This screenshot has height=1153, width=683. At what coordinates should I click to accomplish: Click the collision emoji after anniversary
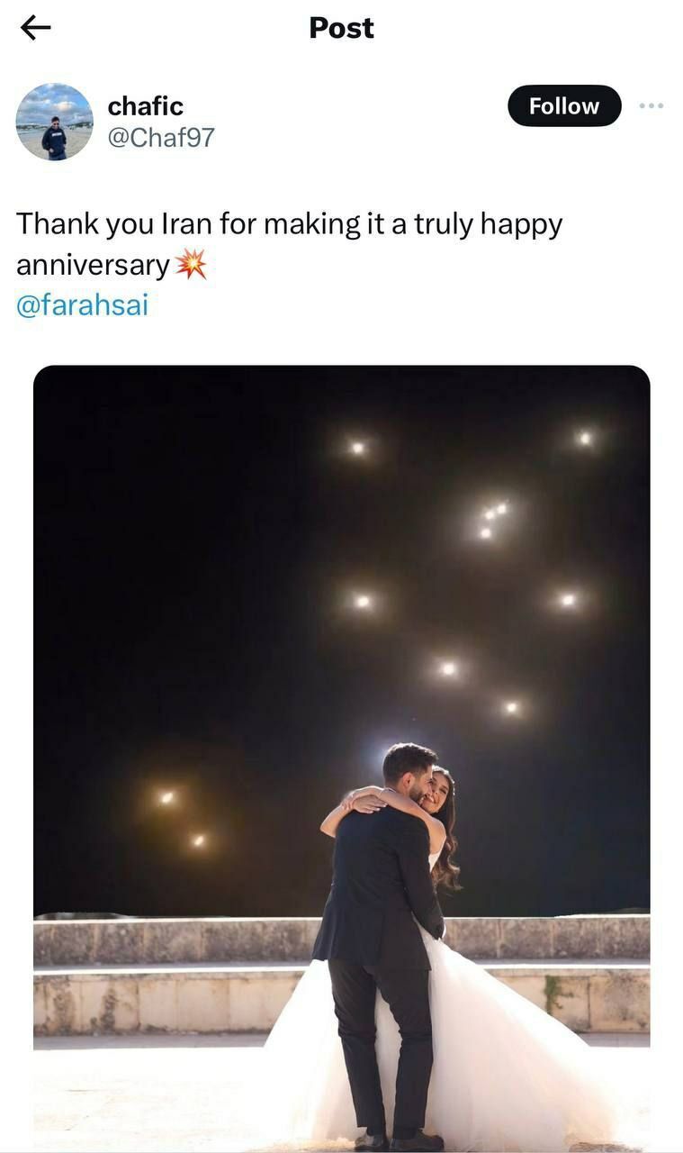tap(190, 265)
